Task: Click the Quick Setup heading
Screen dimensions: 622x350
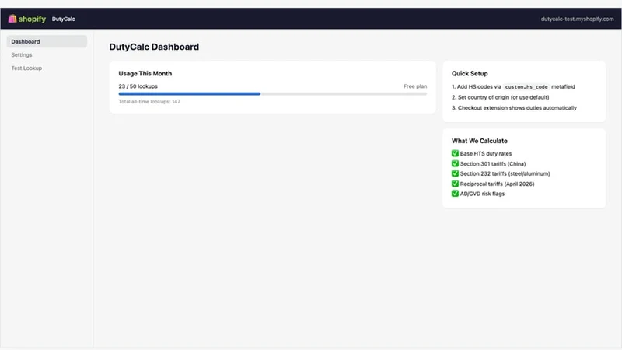Action: click(x=470, y=73)
